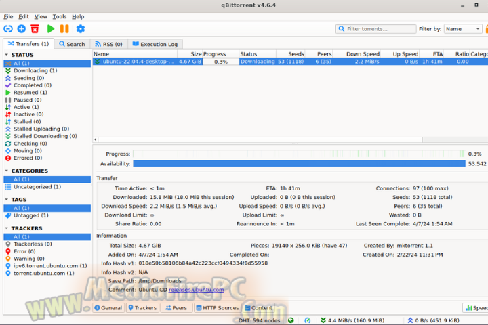Select the Stalled (0) status filter

click(x=47, y=122)
